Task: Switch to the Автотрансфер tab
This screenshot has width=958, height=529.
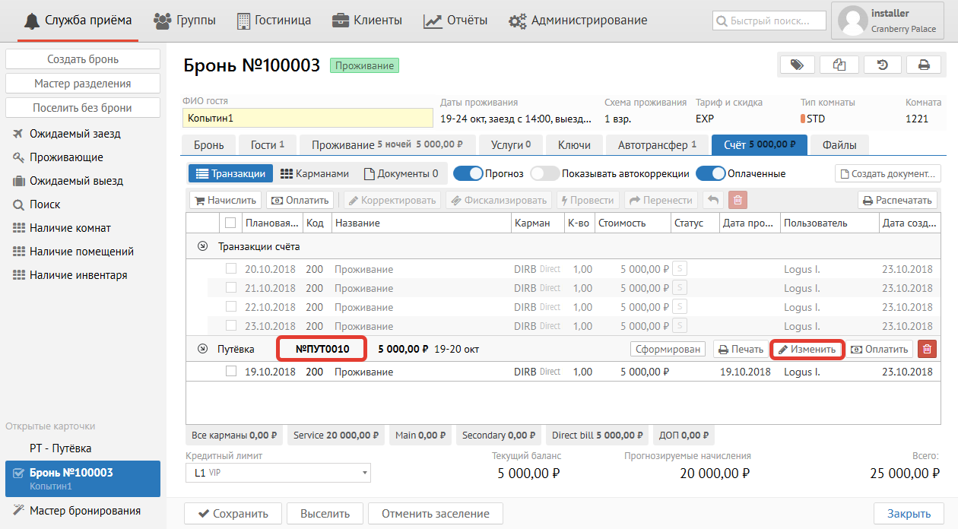Action: point(657,144)
